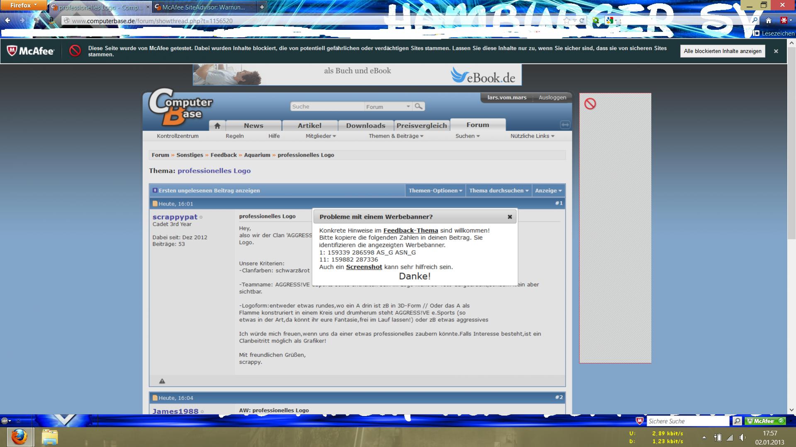Viewport: 796px width, 447px height.
Task: Open scrappypat's user profile
Action: pos(175,217)
